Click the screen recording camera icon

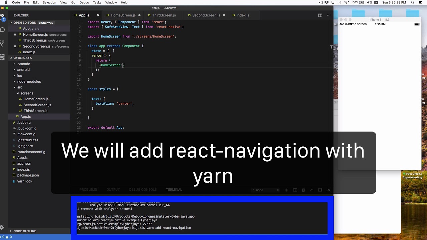(320, 2)
